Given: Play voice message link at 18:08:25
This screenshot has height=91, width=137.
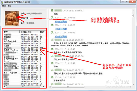Looking at the screenshot, I should click(61, 29).
